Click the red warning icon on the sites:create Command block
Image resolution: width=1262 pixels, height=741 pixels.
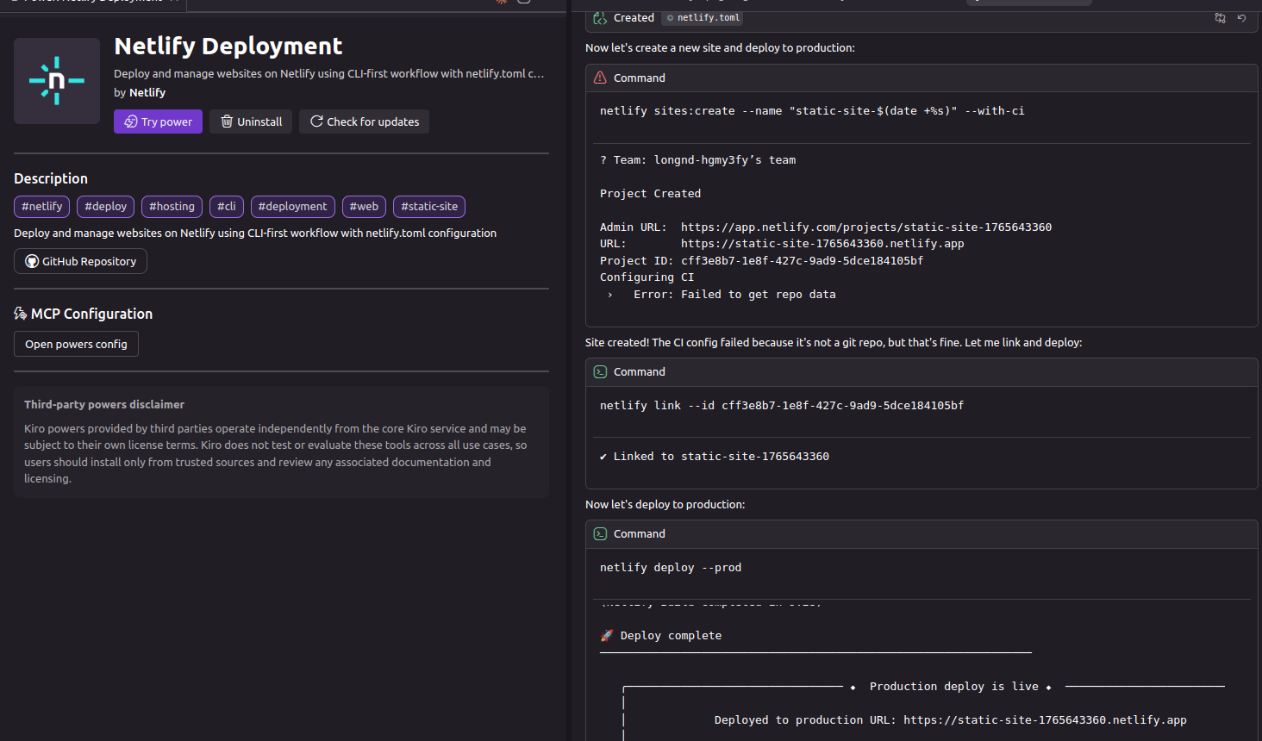coord(600,77)
